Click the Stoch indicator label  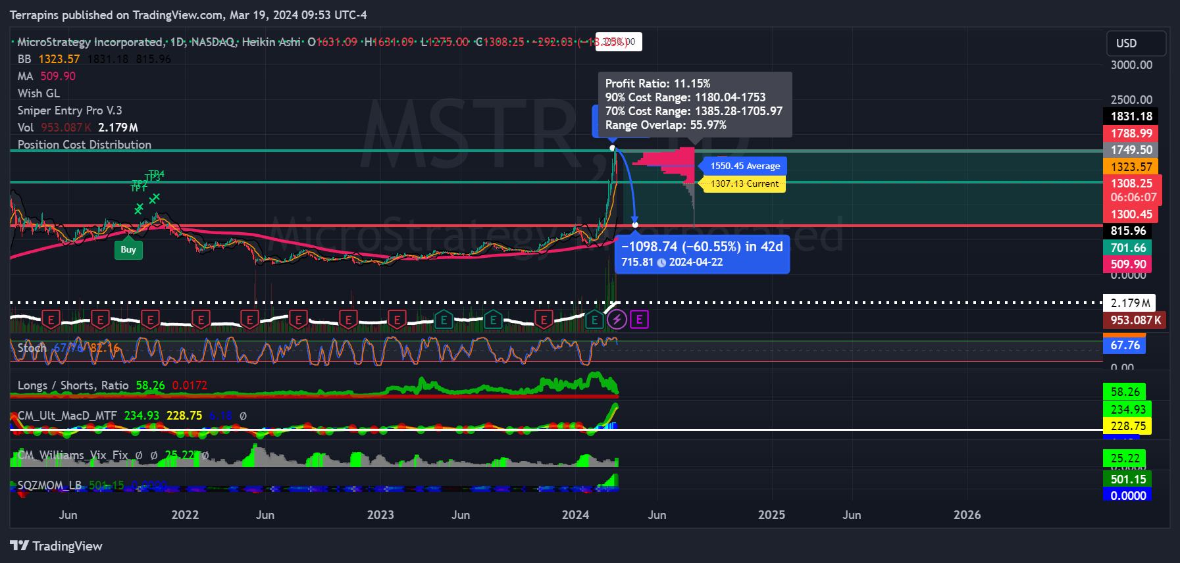tap(32, 348)
